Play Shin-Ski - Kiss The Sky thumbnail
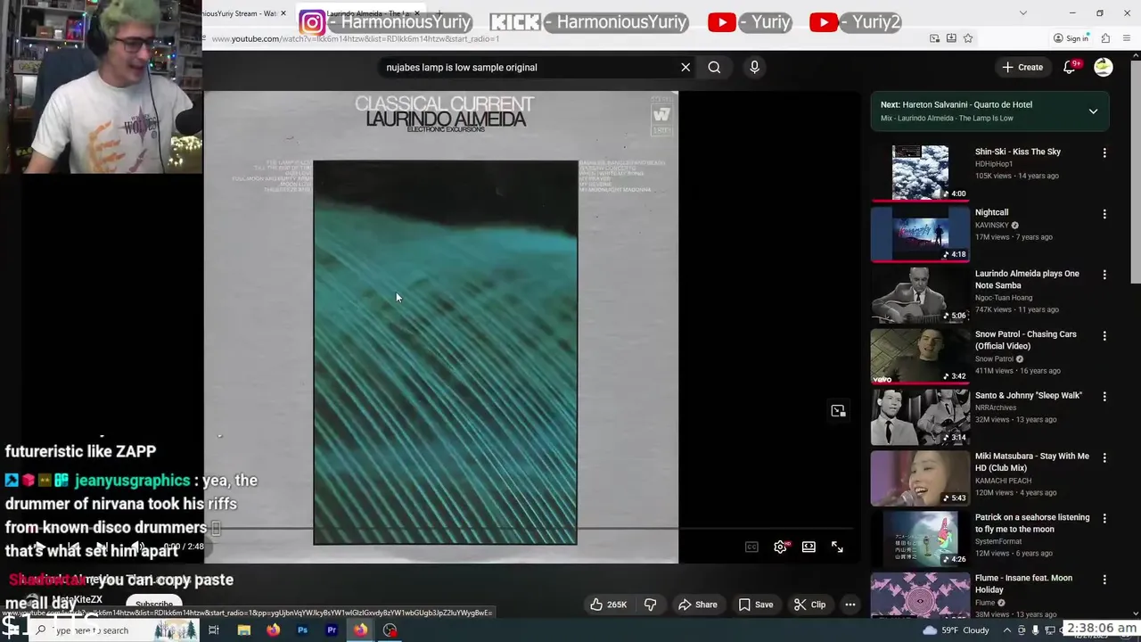This screenshot has height=642, width=1141. click(920, 172)
